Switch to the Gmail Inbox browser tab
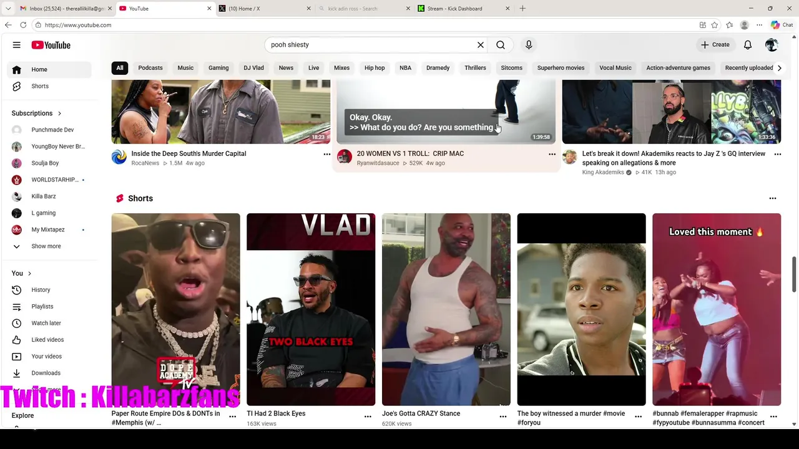Viewport: 799px width, 449px height. tap(66, 8)
